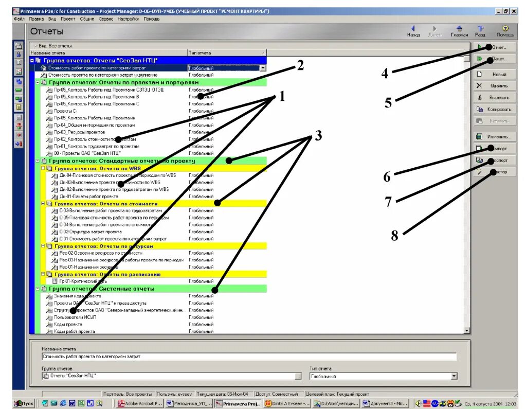Open the Resources view person icon
Viewport: 525px width, 409px height.
click(x=19, y=54)
